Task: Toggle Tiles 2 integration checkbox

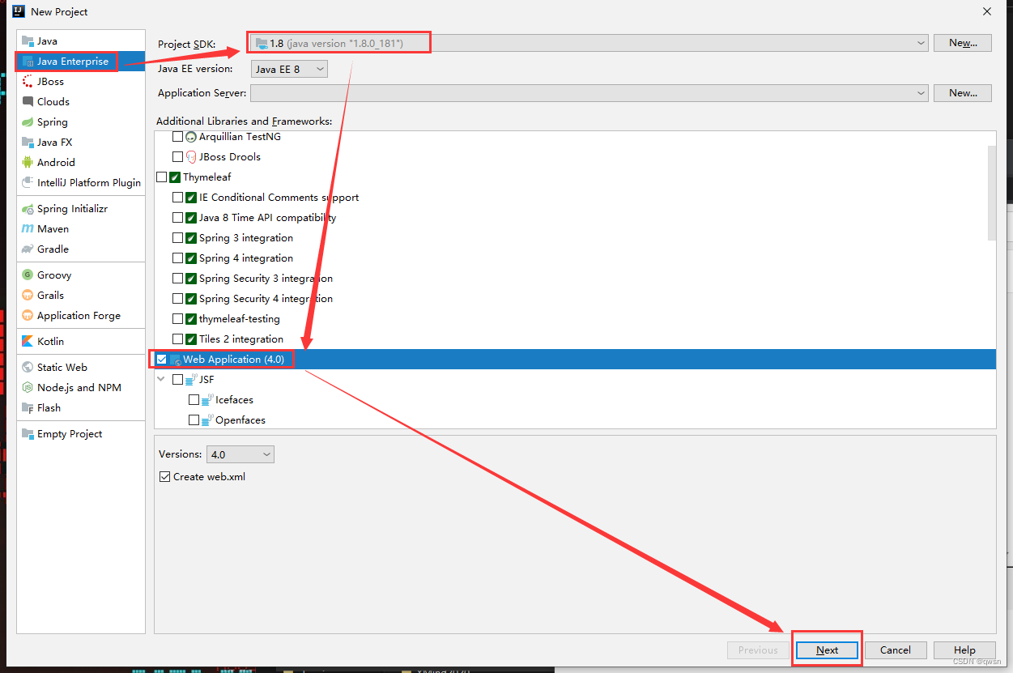Action: 178,339
